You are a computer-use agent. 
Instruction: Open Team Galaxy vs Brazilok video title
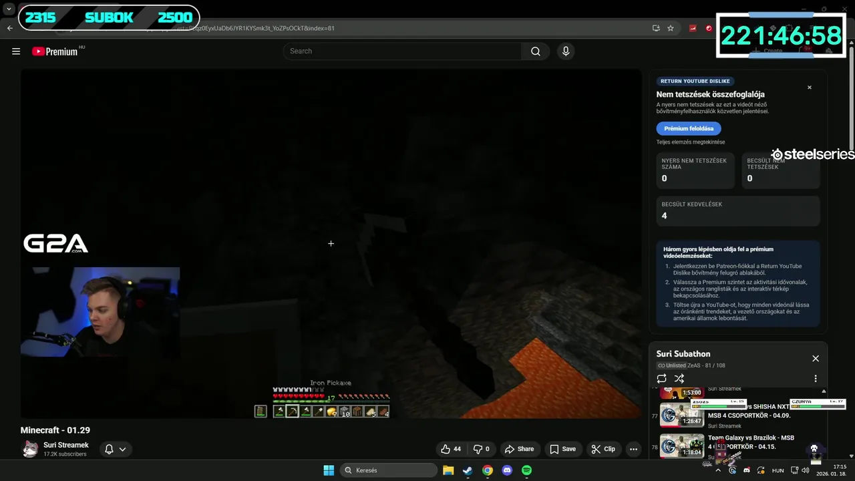click(751, 442)
